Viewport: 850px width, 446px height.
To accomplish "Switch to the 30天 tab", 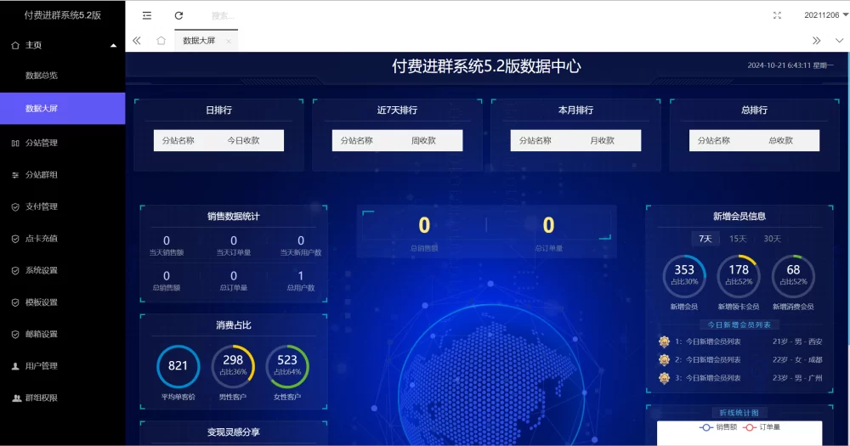I will (772, 239).
